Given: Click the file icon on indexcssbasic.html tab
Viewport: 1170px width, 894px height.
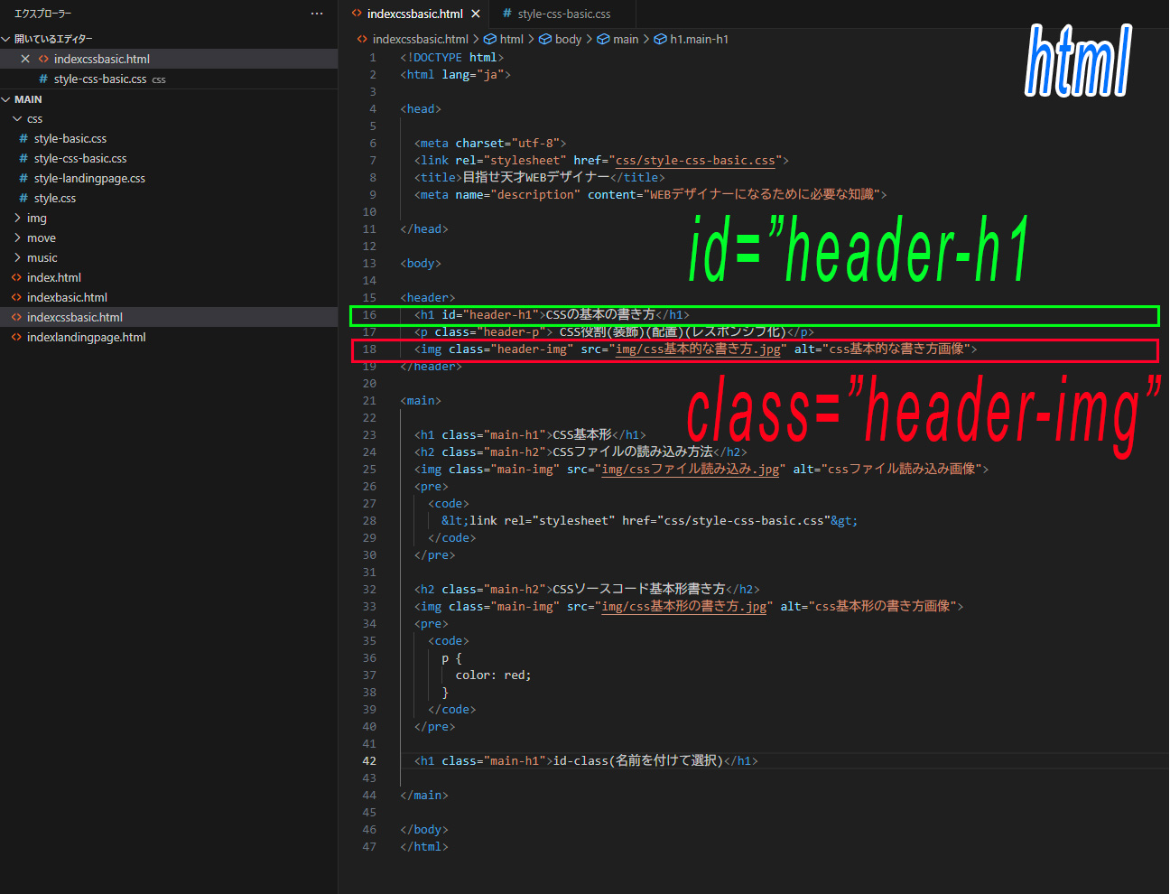Looking at the screenshot, I should click(x=357, y=14).
